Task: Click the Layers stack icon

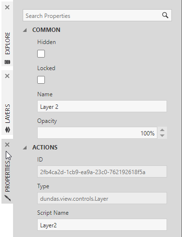Action: (x=8, y=130)
